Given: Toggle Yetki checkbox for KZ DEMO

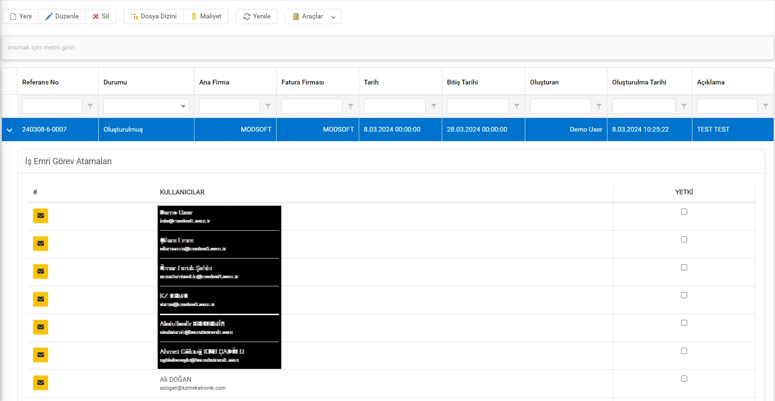Looking at the screenshot, I should (684, 295).
